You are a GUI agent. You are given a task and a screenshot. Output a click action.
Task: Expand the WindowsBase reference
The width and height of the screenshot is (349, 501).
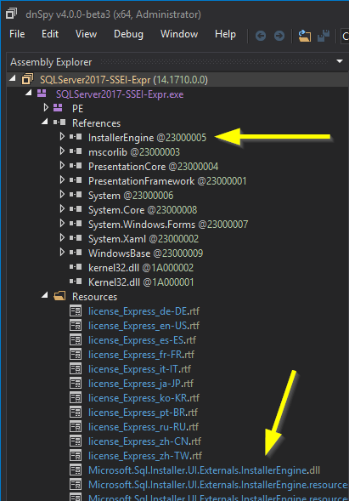62,253
